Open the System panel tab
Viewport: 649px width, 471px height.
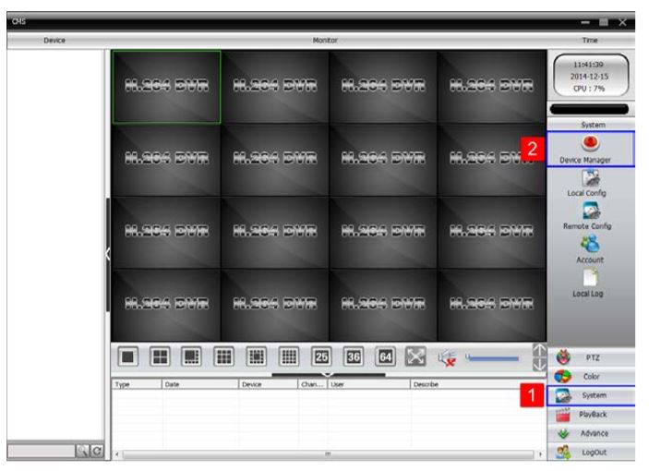pyautogui.click(x=592, y=395)
